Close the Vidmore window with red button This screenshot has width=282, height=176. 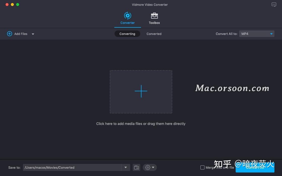tap(7, 5)
